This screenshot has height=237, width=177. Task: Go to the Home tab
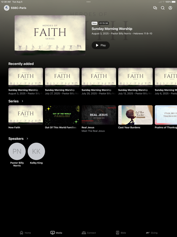click(x=25, y=233)
